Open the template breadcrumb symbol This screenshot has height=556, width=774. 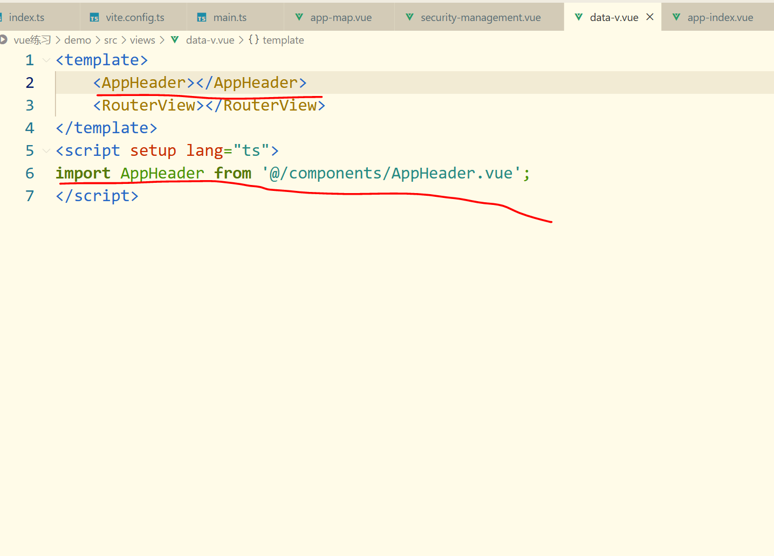click(283, 40)
